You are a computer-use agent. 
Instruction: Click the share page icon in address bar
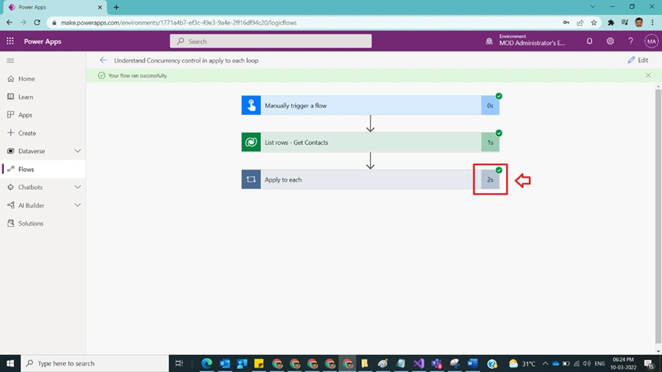580,23
